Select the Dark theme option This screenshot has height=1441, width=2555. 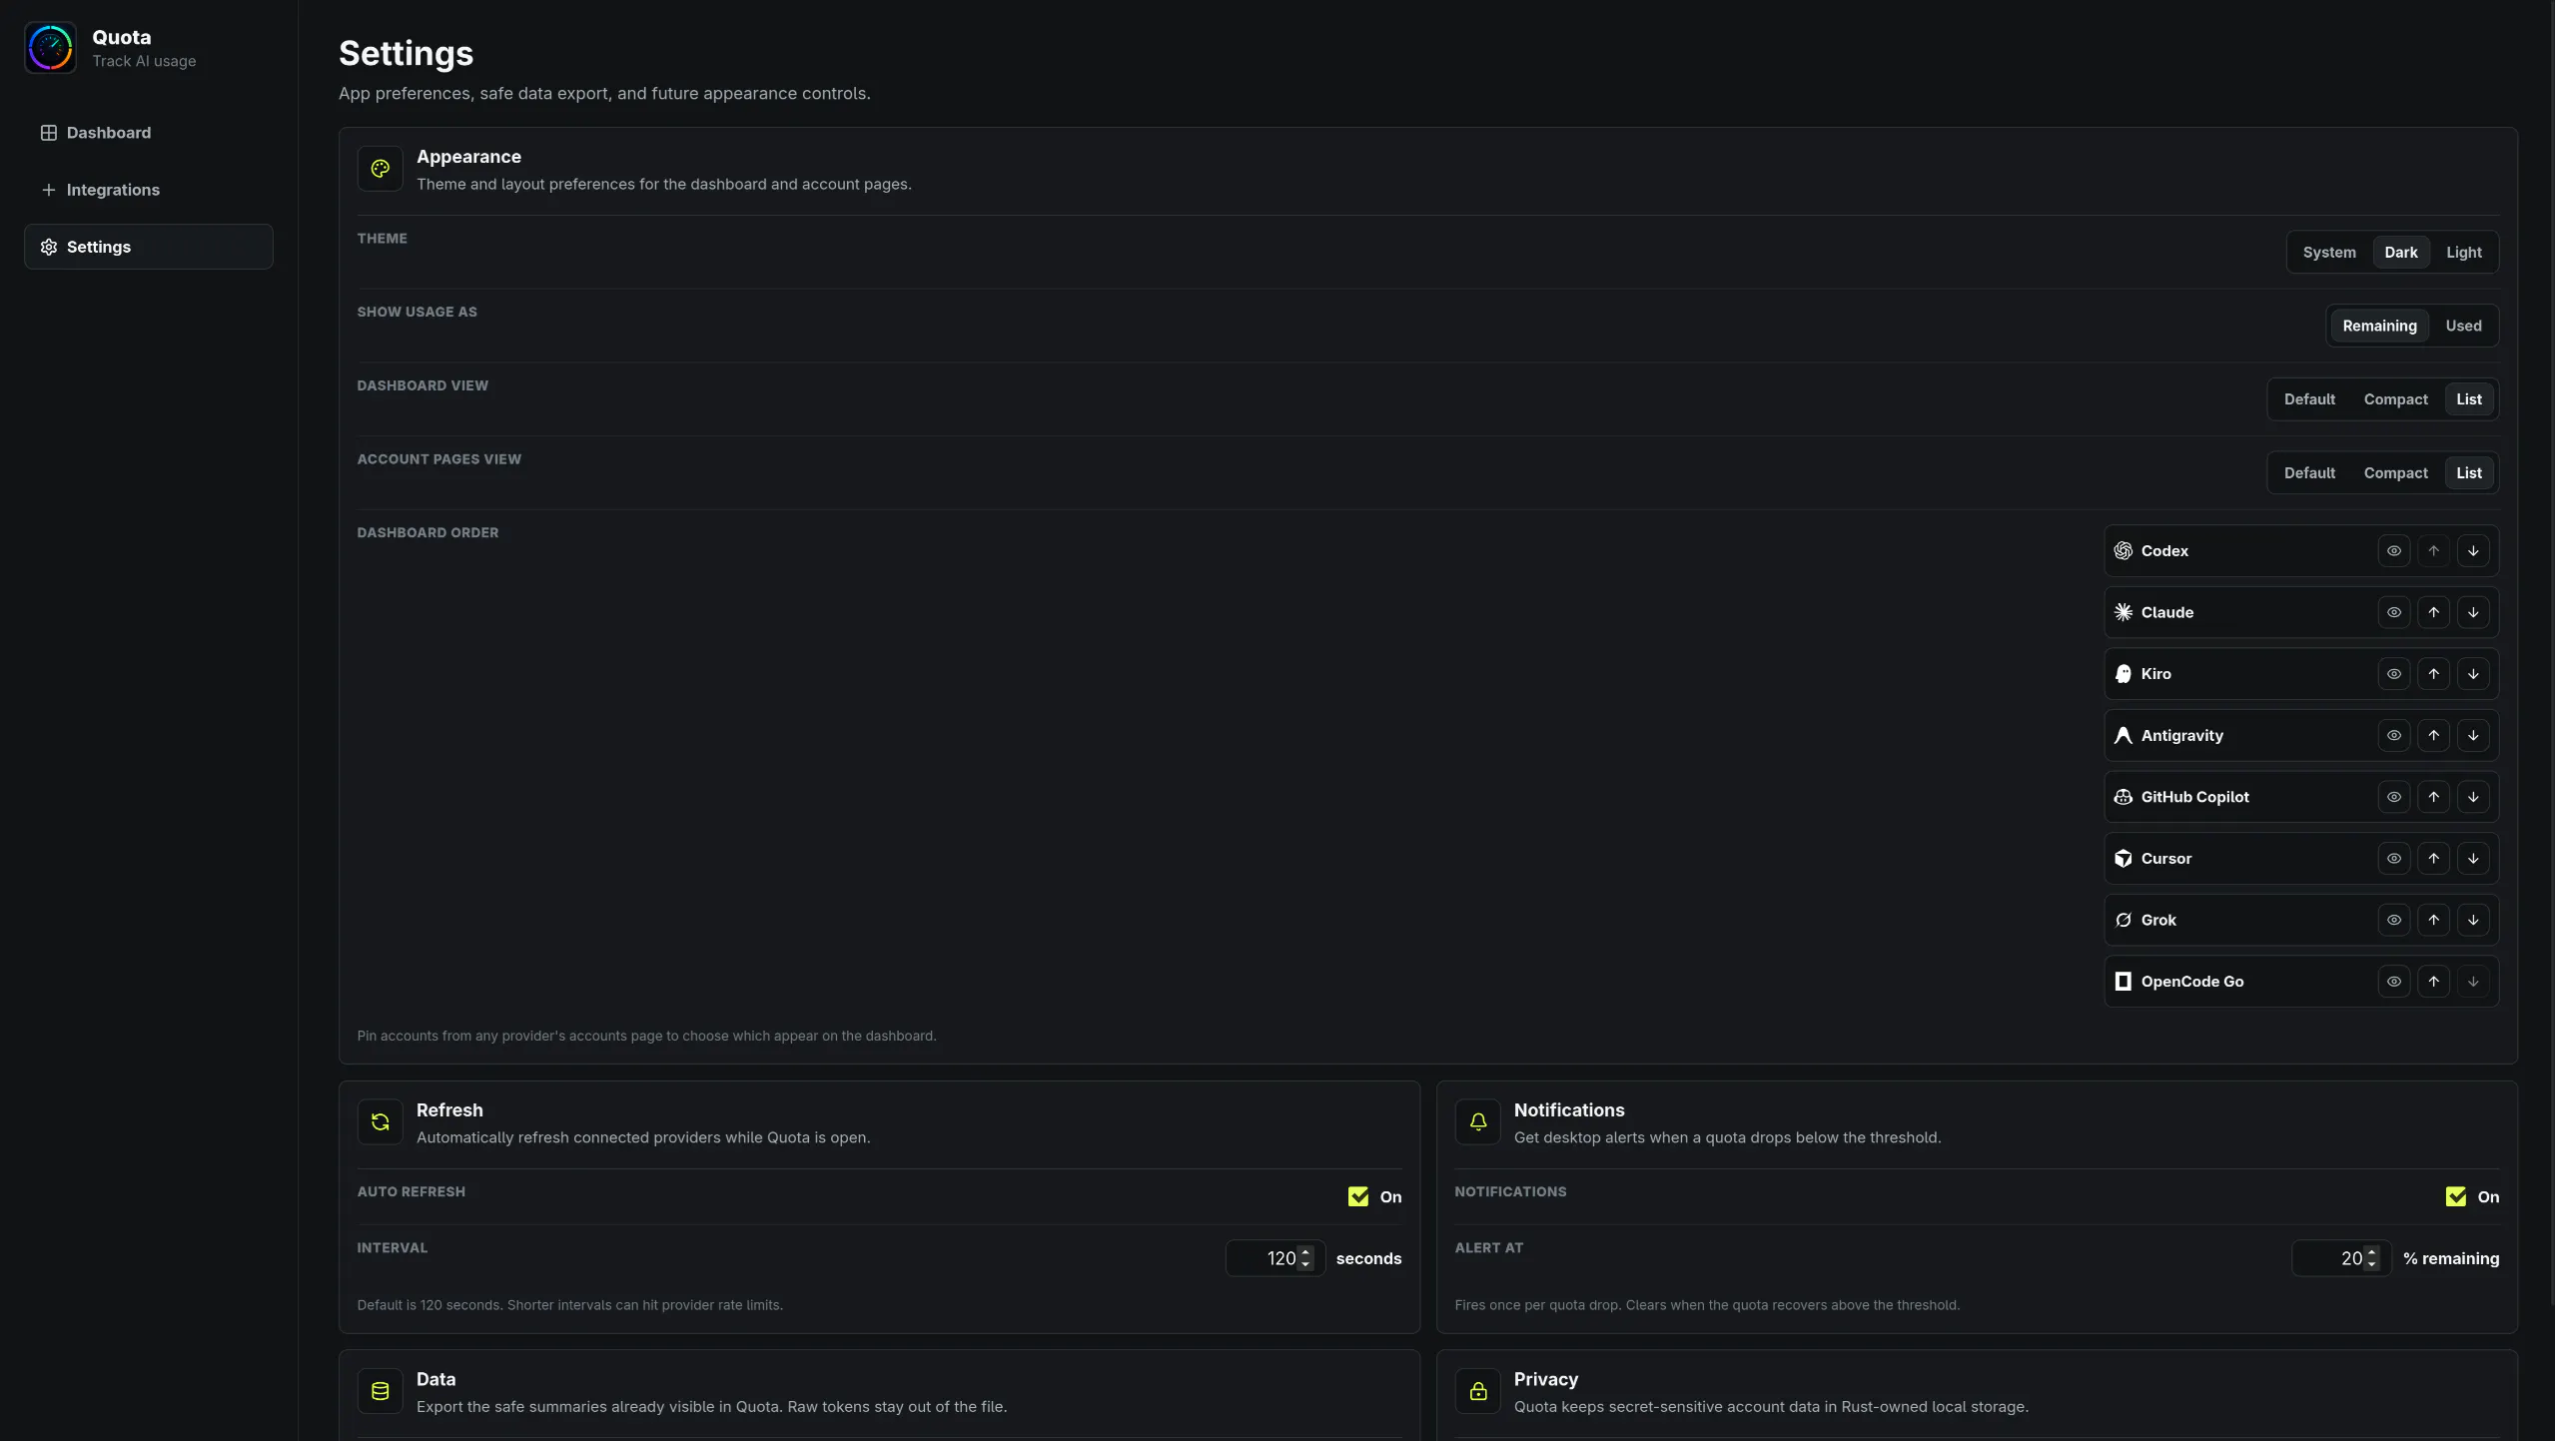[x=2400, y=253]
